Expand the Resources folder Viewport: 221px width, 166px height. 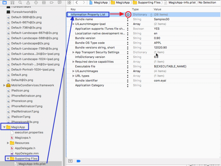coord(8,143)
